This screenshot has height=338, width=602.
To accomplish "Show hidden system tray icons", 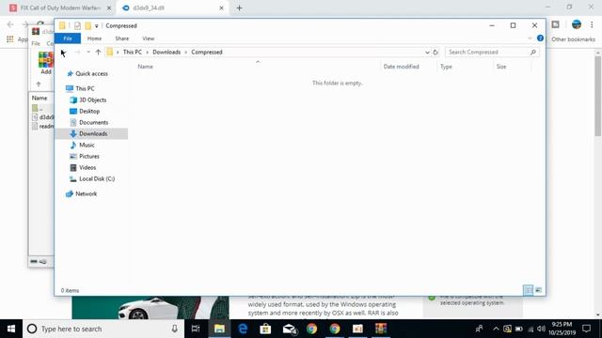I will [x=496, y=329].
